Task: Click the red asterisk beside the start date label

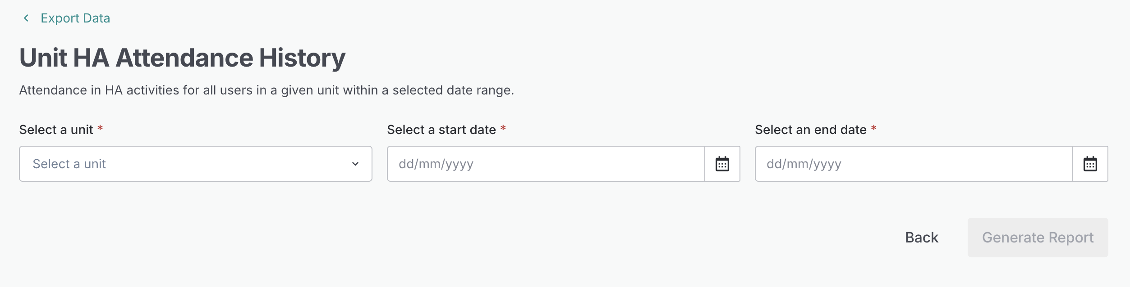Action: click(503, 129)
